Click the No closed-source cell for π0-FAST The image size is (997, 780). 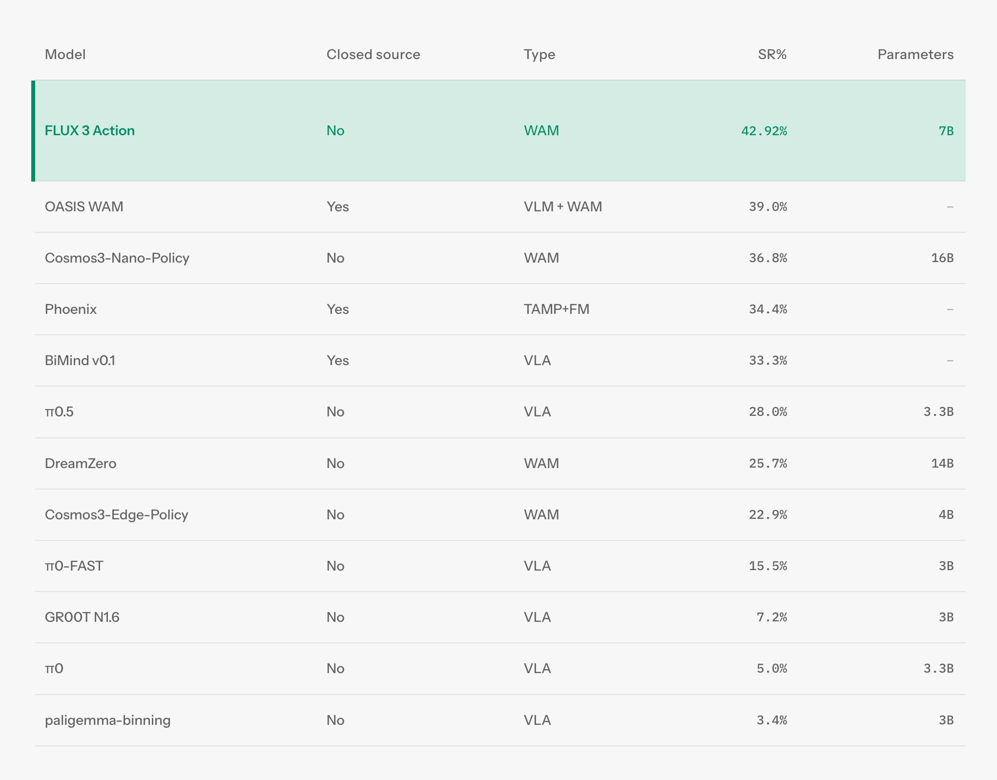tap(335, 566)
